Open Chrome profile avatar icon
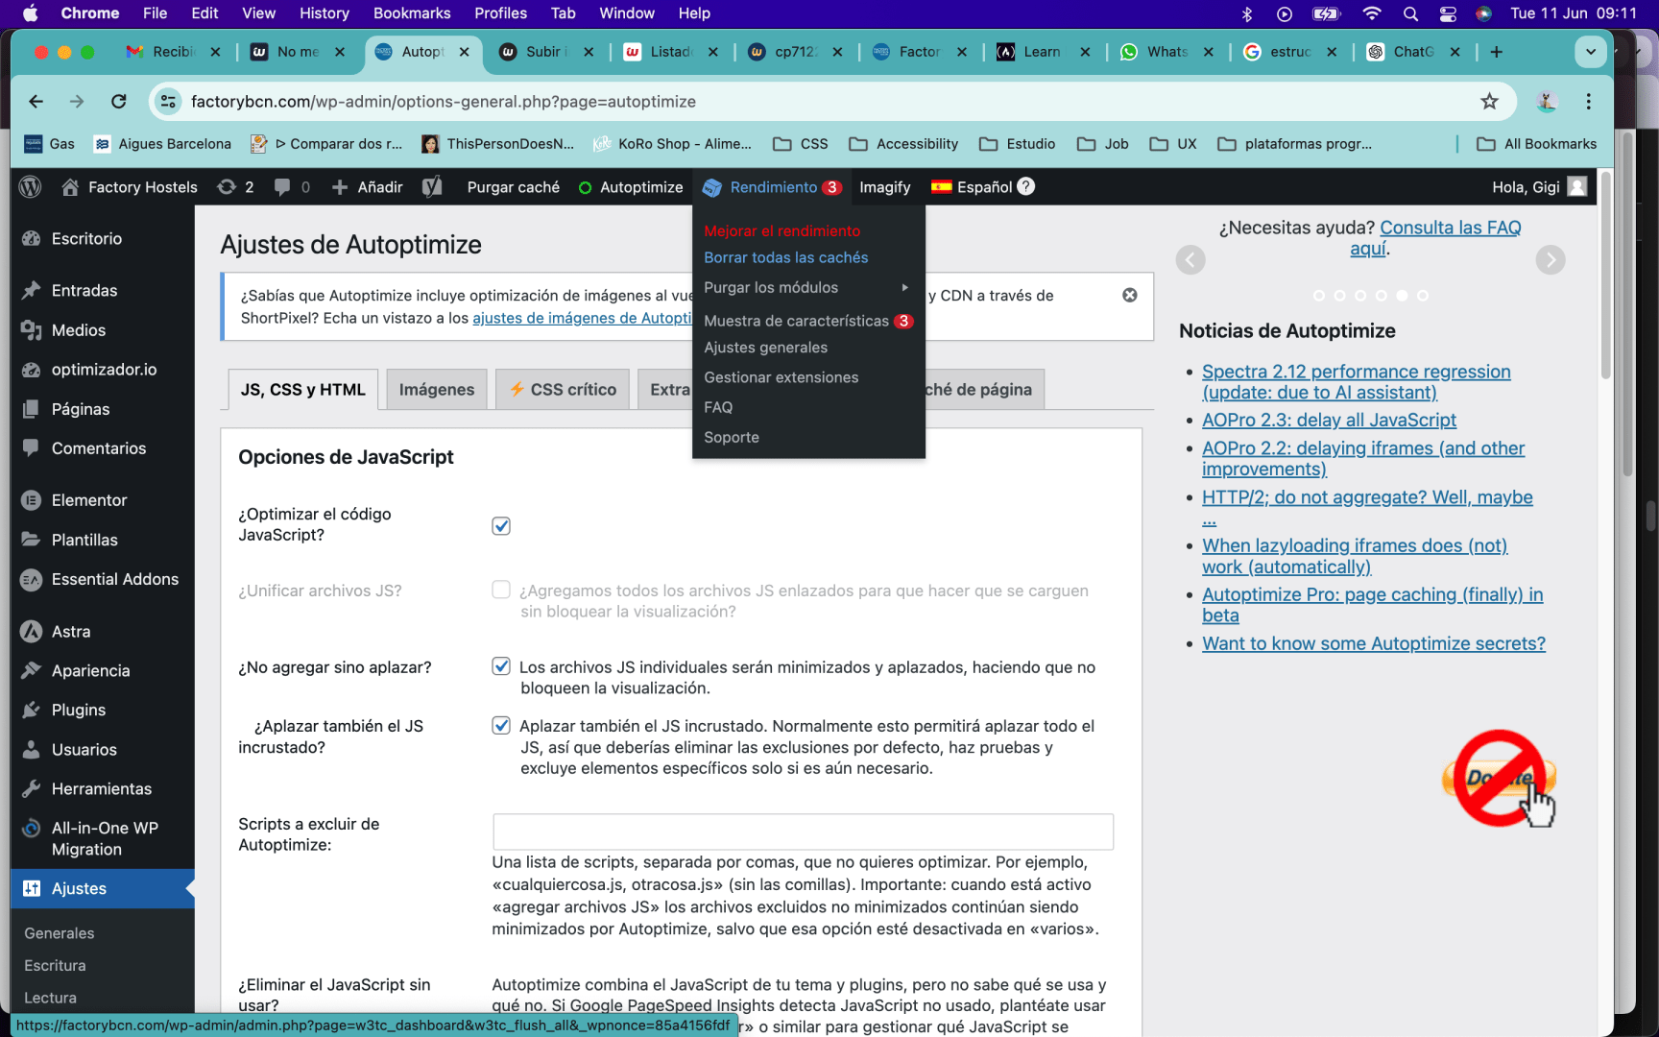The width and height of the screenshot is (1659, 1037). pyautogui.click(x=1546, y=101)
